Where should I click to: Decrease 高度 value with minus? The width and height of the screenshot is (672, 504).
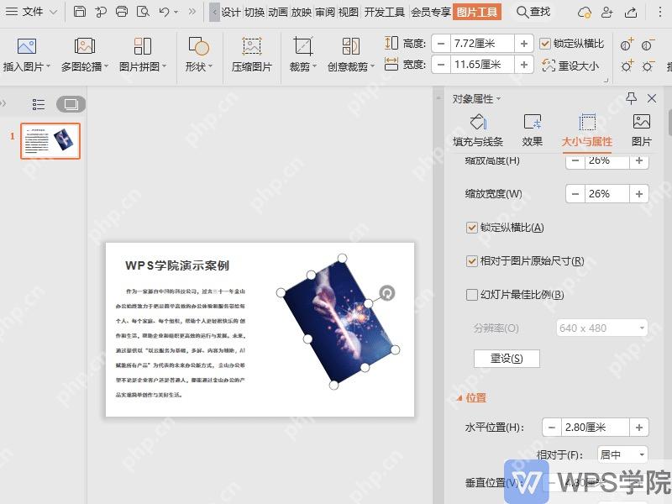point(441,44)
